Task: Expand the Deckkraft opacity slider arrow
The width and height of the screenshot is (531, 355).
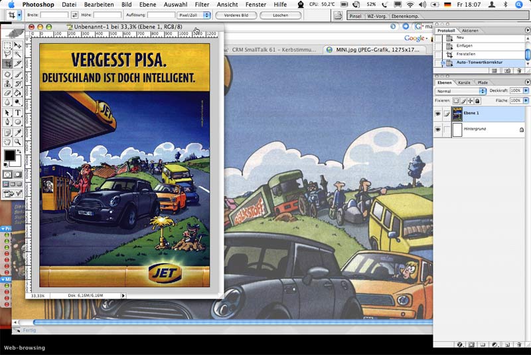Action: point(525,91)
